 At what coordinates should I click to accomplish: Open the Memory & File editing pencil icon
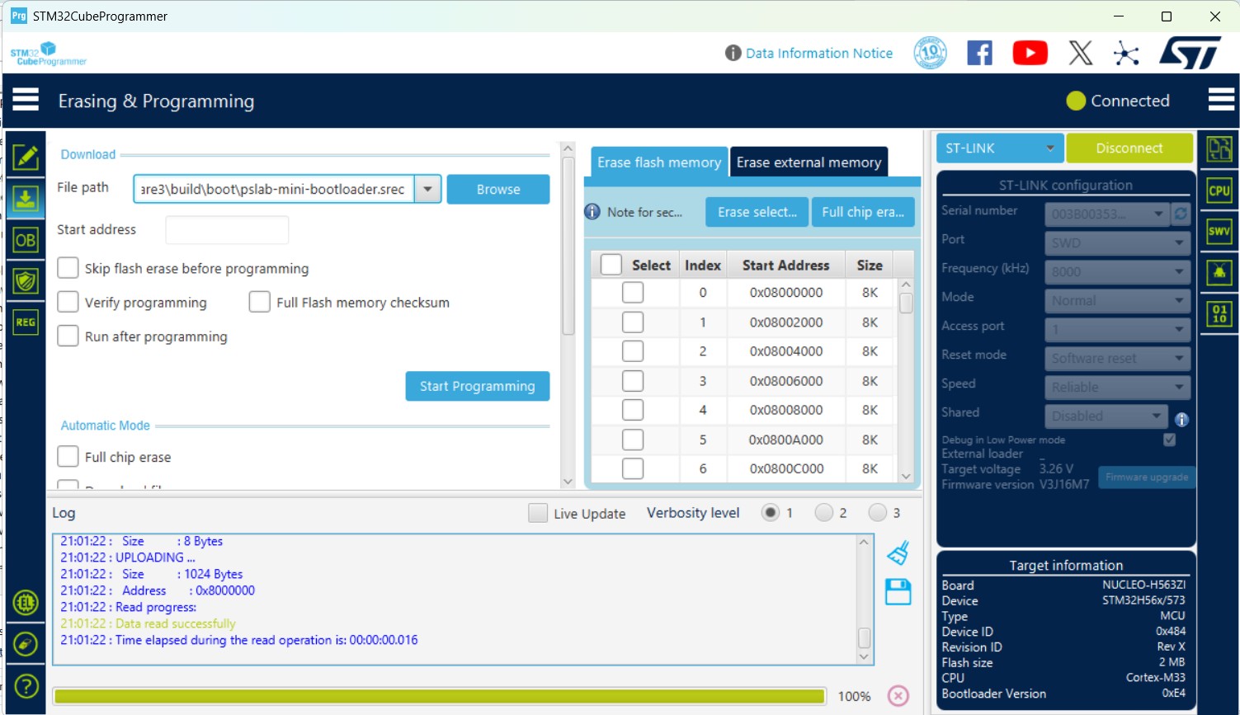[x=26, y=157]
